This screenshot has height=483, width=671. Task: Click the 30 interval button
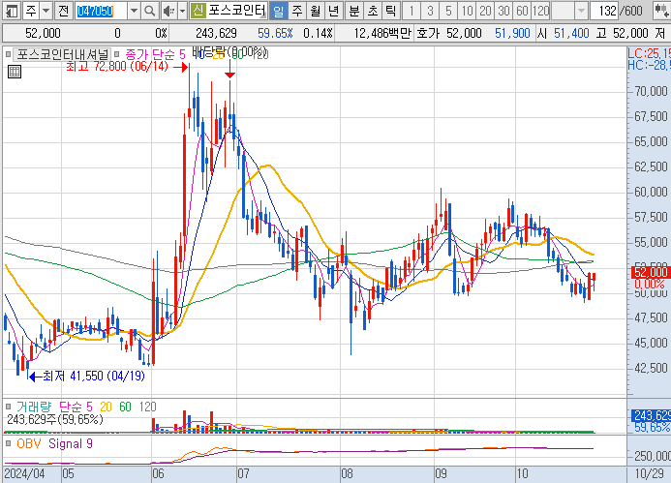pyautogui.click(x=503, y=11)
